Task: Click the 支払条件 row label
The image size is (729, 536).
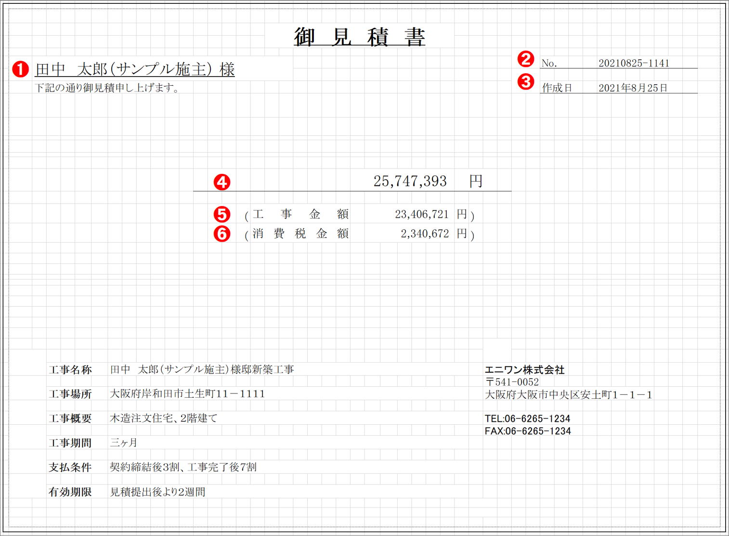Action: [x=70, y=467]
